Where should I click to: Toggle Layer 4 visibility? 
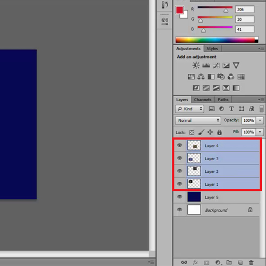click(180, 145)
